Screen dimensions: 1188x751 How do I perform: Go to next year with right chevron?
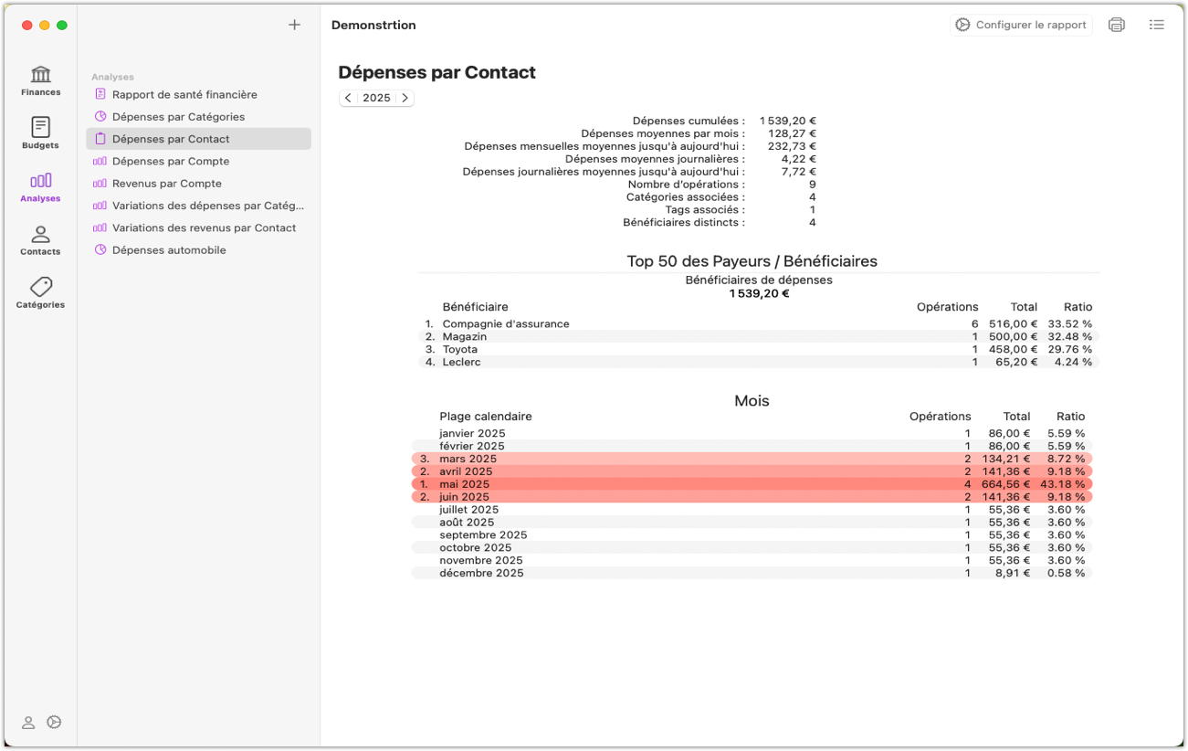coord(405,98)
